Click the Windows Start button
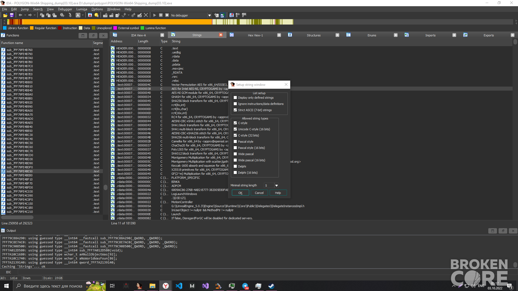This screenshot has width=518, height=291. tap(6, 286)
